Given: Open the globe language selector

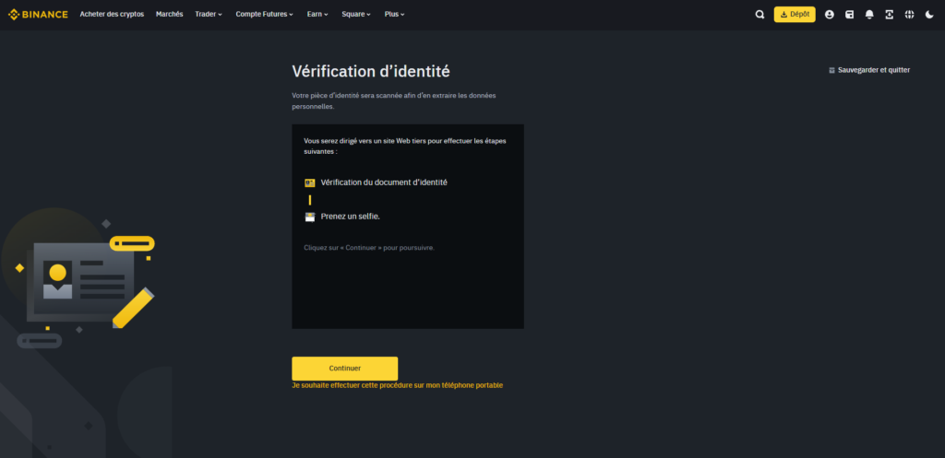Looking at the screenshot, I should pos(909,15).
